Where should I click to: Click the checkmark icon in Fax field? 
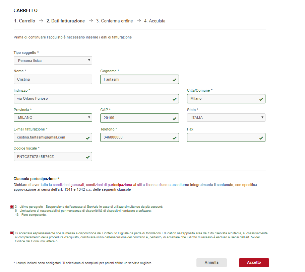pos(261,138)
